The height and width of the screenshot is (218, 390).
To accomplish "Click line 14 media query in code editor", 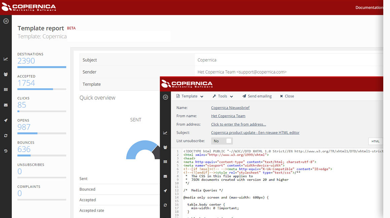I will [226, 197].
